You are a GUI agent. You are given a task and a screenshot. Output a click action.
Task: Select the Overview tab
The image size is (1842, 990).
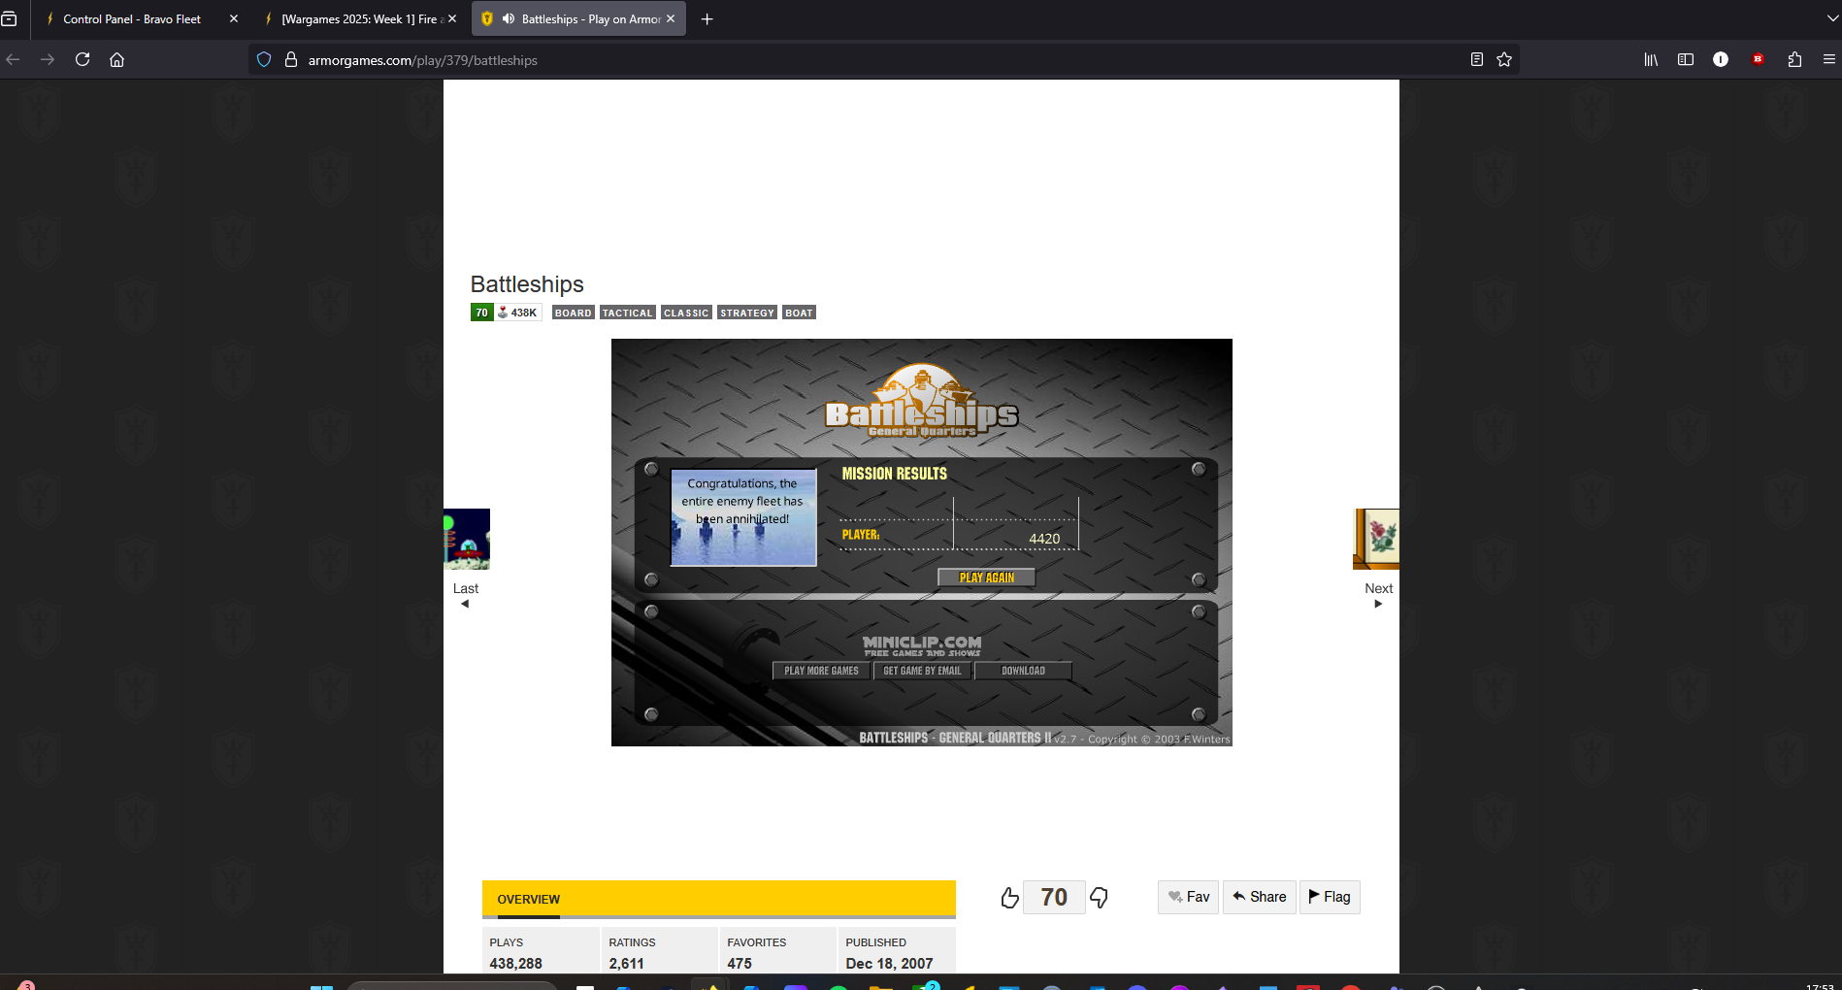pyautogui.click(x=528, y=900)
